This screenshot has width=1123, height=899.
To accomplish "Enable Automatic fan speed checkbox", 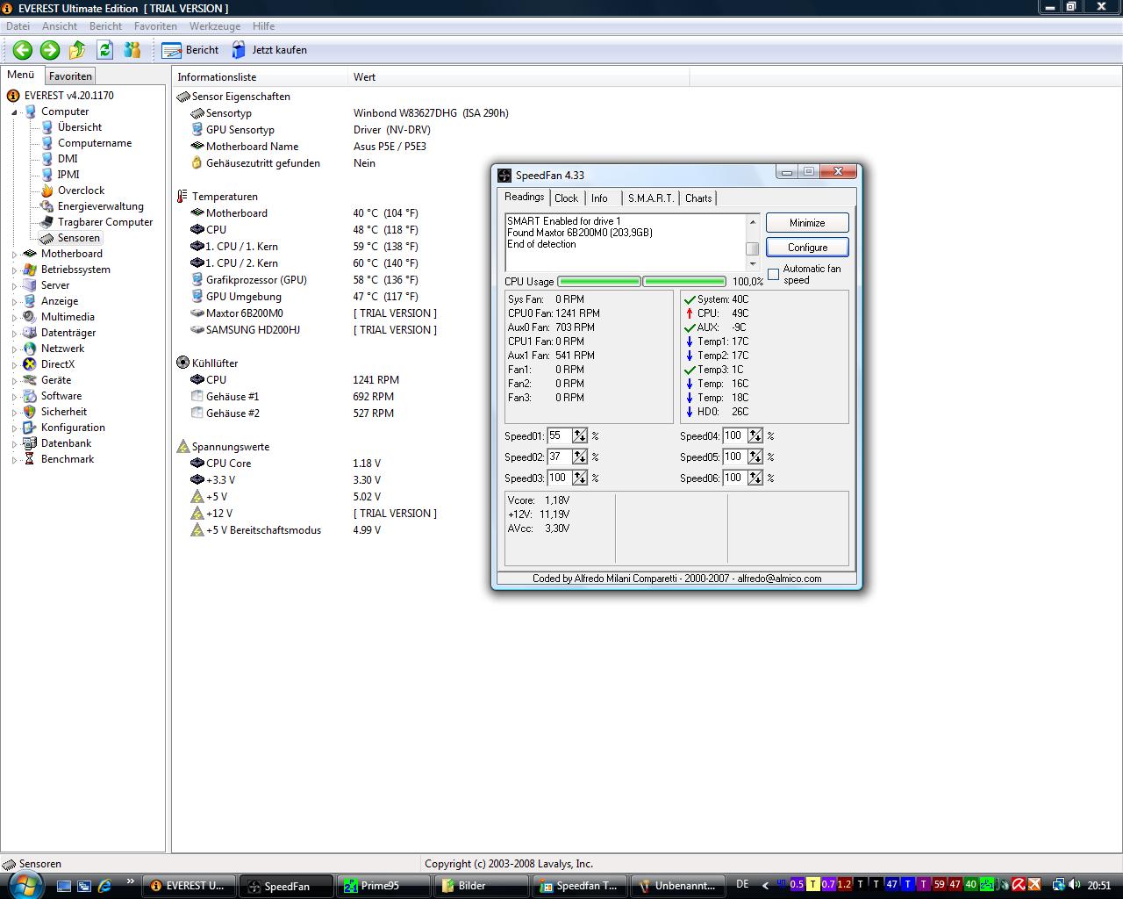I will click(773, 275).
